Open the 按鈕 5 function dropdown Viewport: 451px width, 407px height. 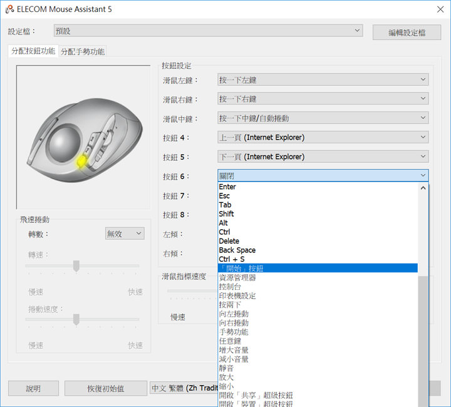click(x=323, y=157)
